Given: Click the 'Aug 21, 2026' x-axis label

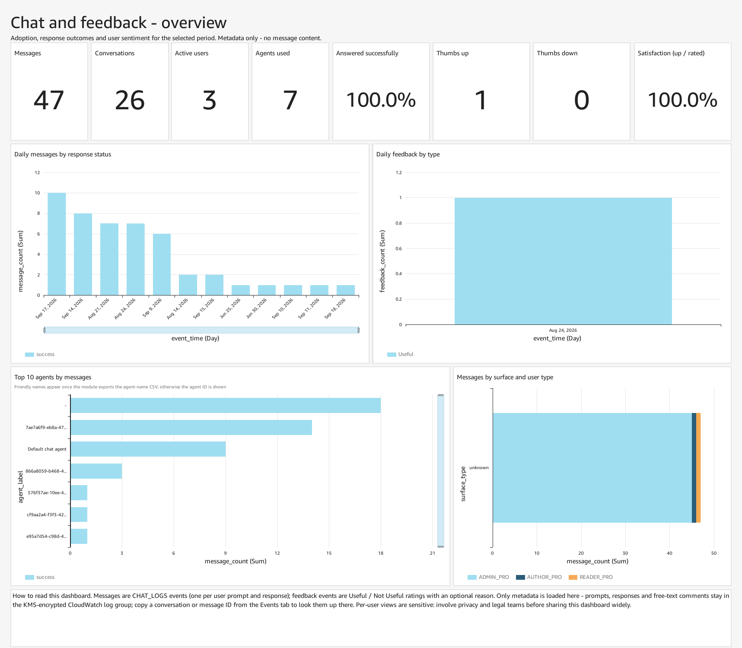Looking at the screenshot, I should click(99, 309).
